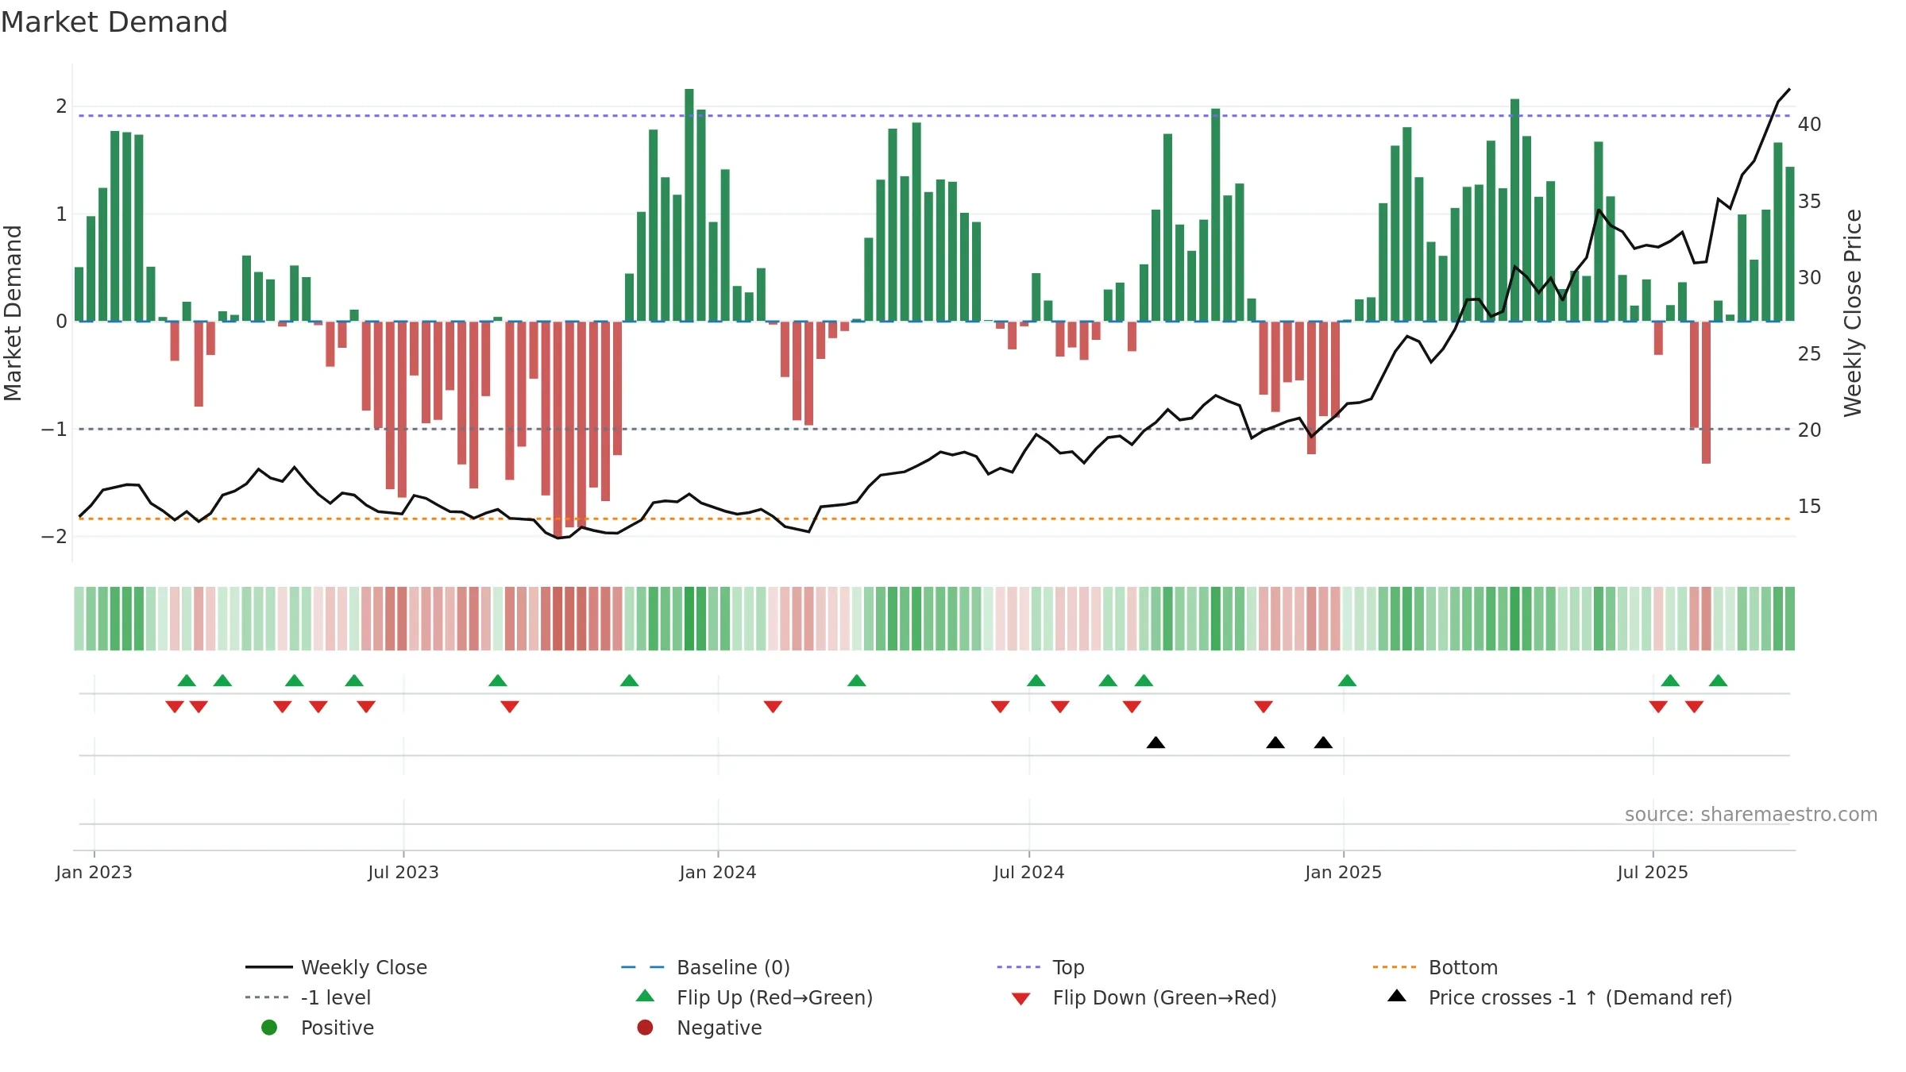The image size is (1906, 1072).
Task: Click the Jul 2024 axis label
Action: (1029, 873)
